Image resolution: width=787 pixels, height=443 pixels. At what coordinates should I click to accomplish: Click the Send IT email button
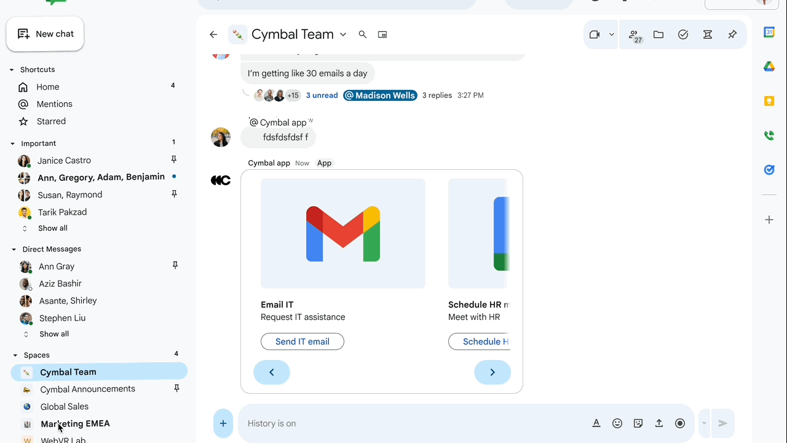click(x=302, y=341)
